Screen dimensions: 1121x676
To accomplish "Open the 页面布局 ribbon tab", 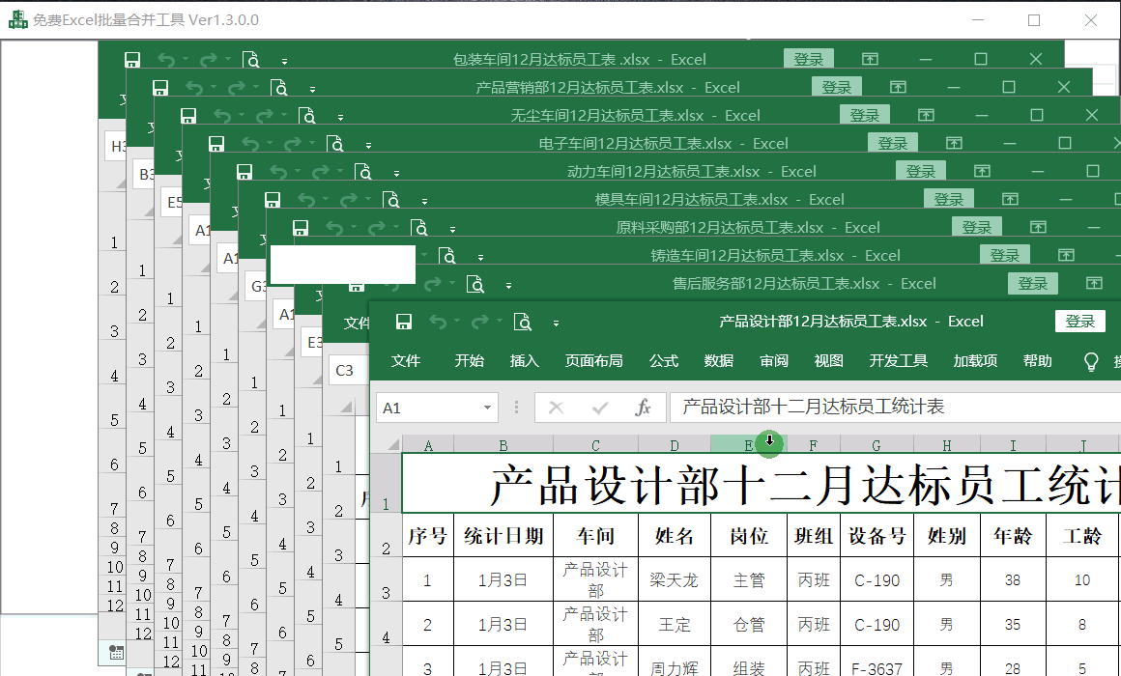I will click(x=593, y=361).
